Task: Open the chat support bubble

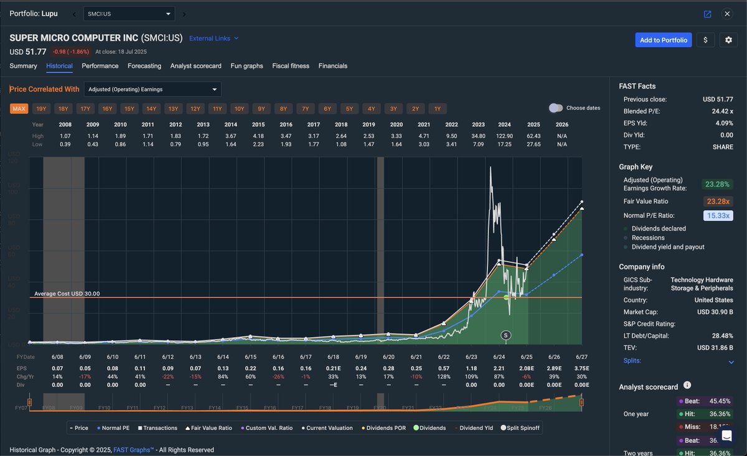Action: (726, 435)
